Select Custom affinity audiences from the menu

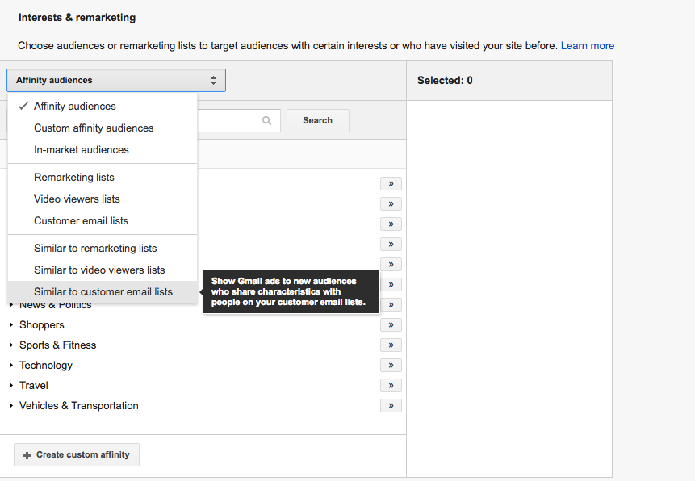point(94,128)
